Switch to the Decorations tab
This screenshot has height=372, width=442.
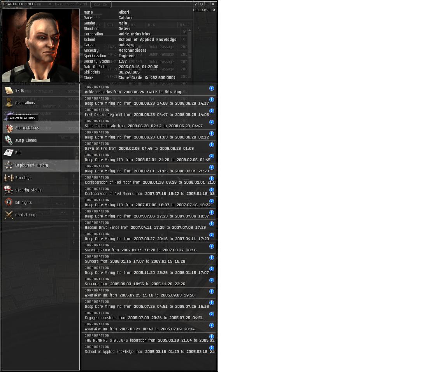[x=41, y=103]
